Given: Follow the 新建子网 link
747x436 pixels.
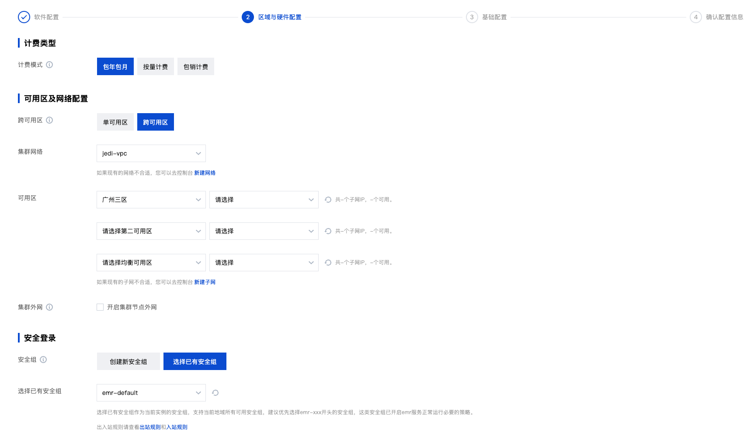Looking at the screenshot, I should point(205,282).
